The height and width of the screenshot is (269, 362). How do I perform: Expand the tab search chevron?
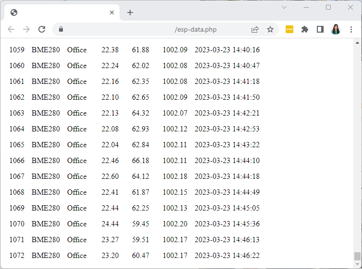(x=284, y=7)
